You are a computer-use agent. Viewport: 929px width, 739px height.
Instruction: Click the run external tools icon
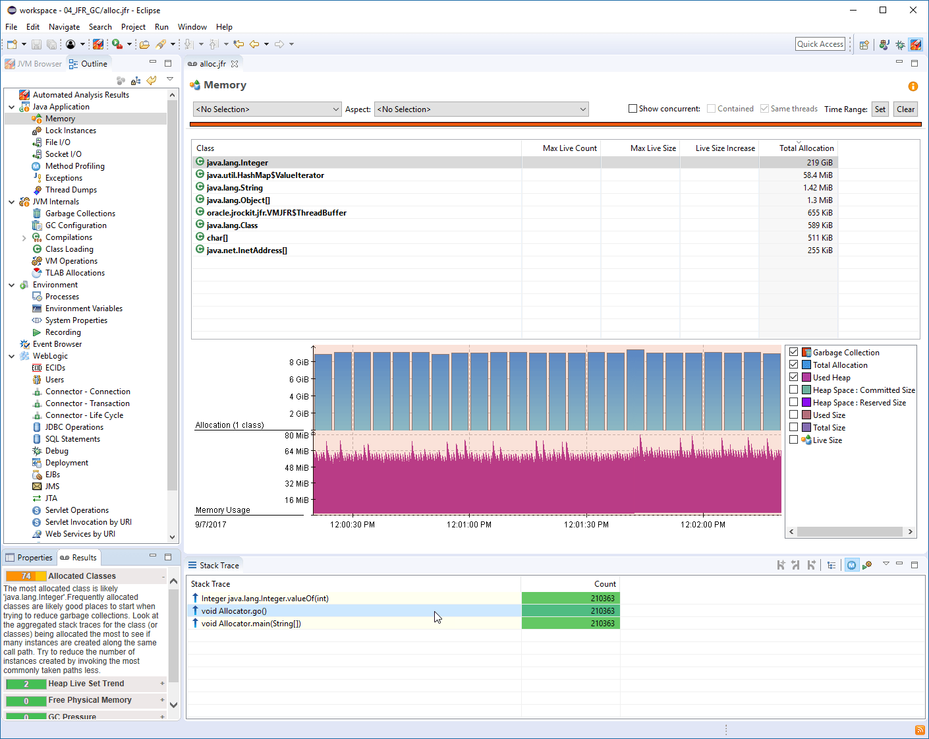pyautogui.click(x=117, y=44)
